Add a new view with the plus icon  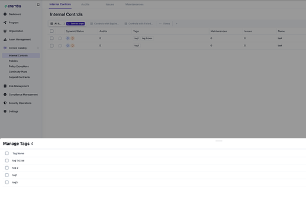click(176, 24)
